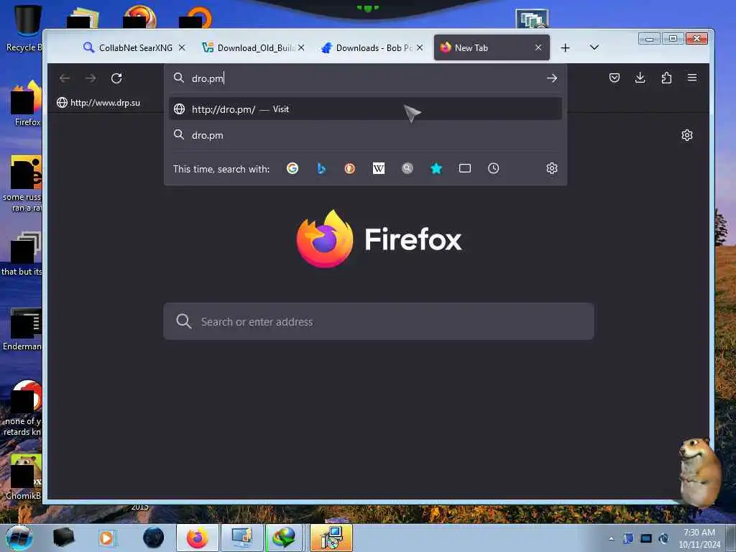Select Enderman desktop icon
Image resolution: width=736 pixels, height=552 pixels.
click(22, 329)
